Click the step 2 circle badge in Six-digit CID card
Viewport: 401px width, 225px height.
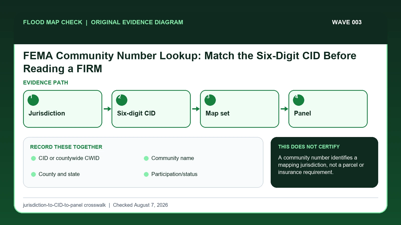click(x=122, y=100)
